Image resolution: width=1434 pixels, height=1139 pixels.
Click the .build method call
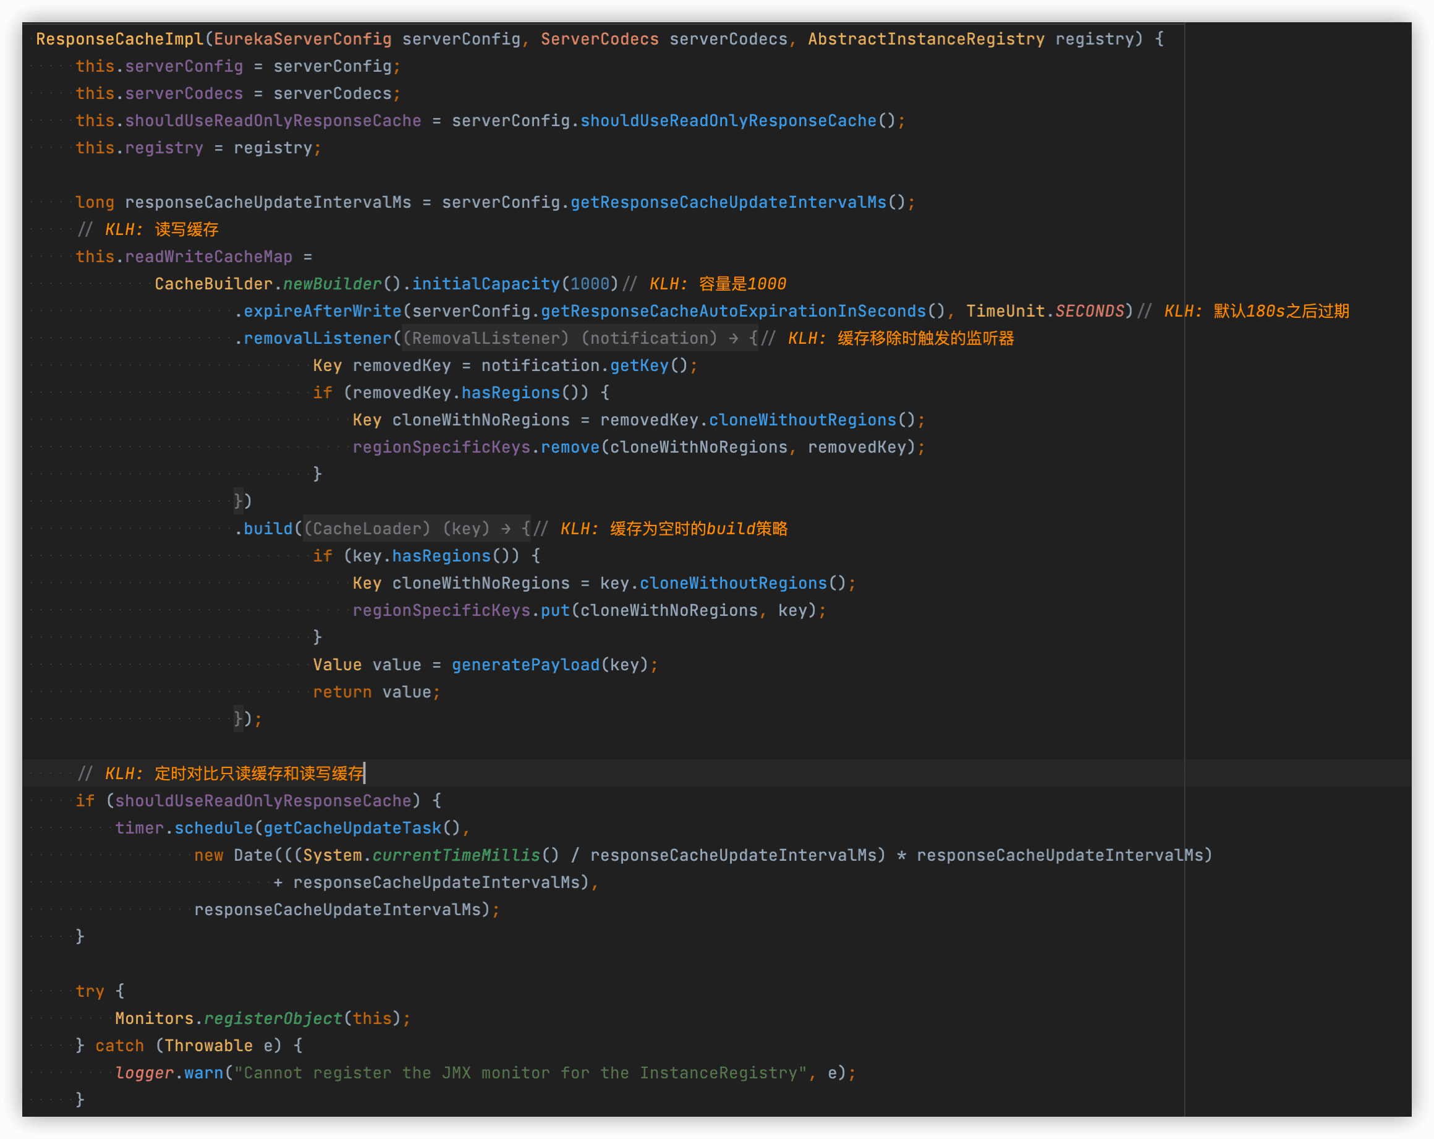click(268, 529)
